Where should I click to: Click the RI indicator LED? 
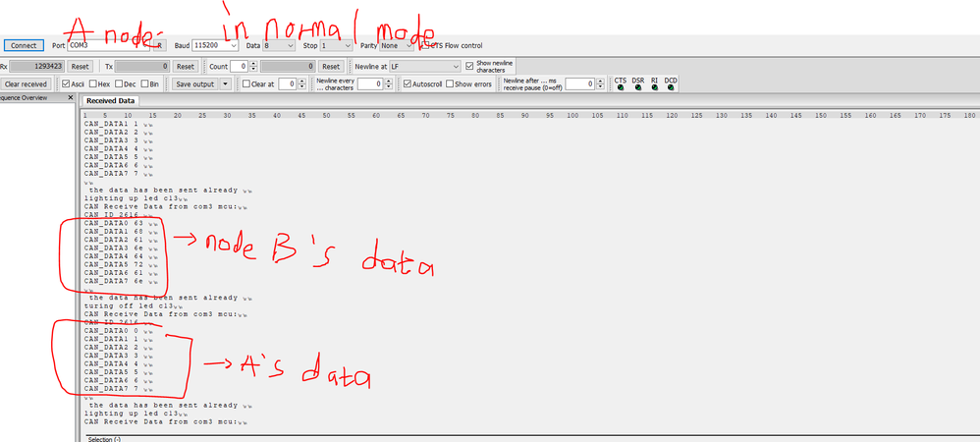(654, 87)
